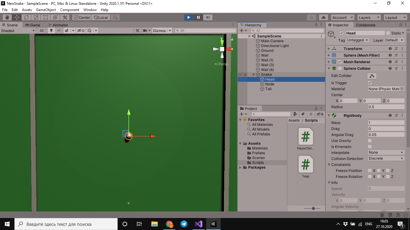Screen dimensions: 410x230
Task: Open the GameObject menu
Action: [46, 10]
